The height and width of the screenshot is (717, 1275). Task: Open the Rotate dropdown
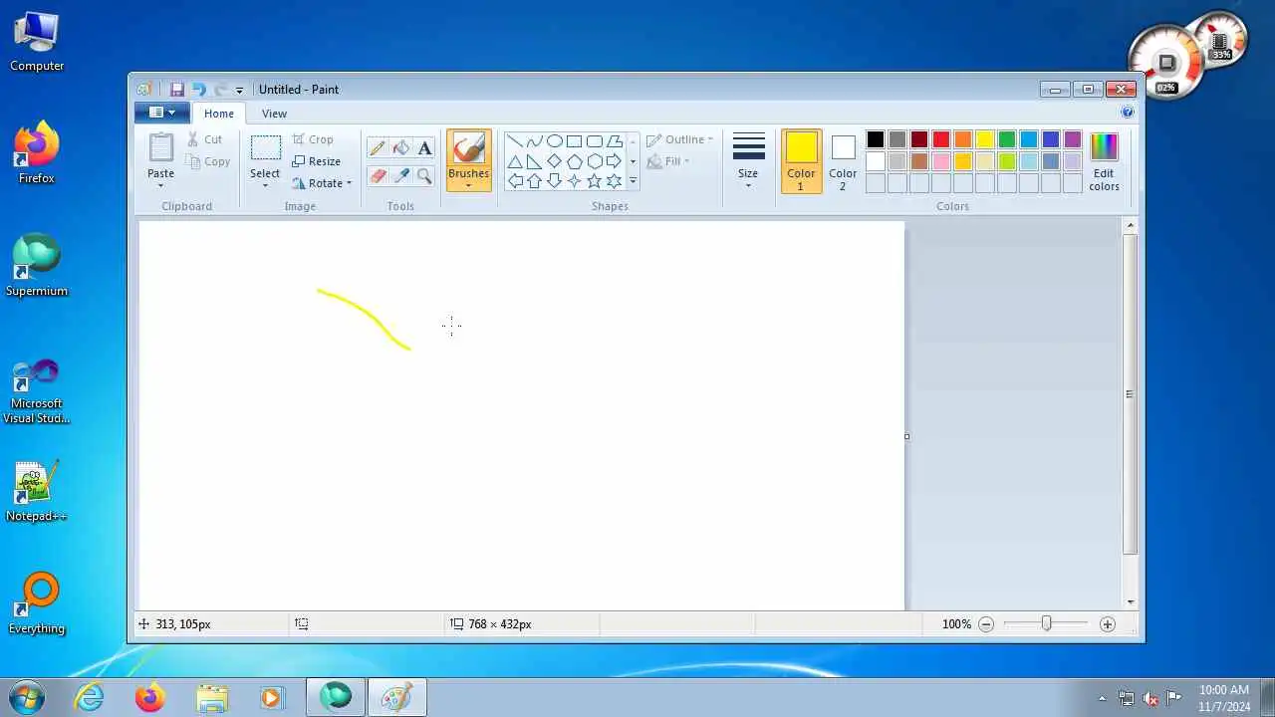tap(322, 183)
